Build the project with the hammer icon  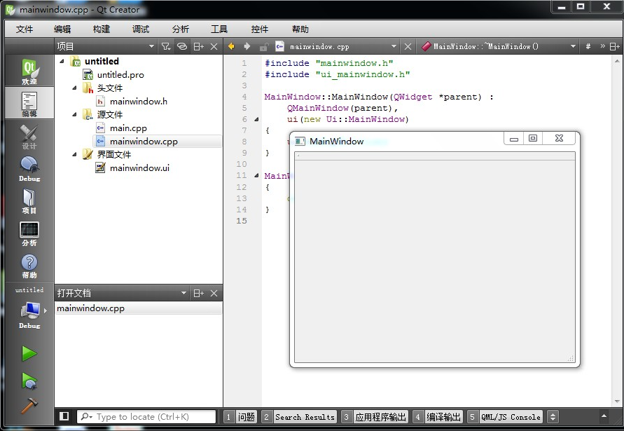click(x=29, y=406)
